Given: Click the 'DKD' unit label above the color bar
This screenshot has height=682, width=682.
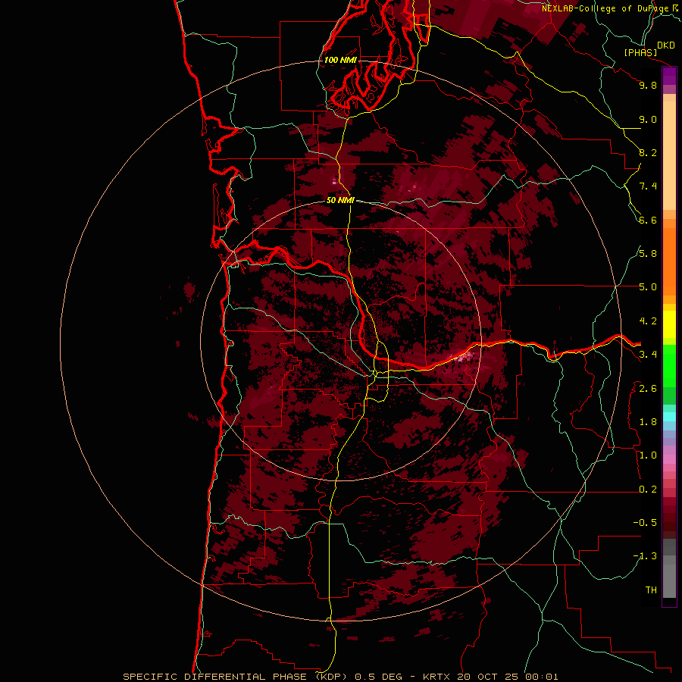Looking at the screenshot, I should tap(666, 45).
